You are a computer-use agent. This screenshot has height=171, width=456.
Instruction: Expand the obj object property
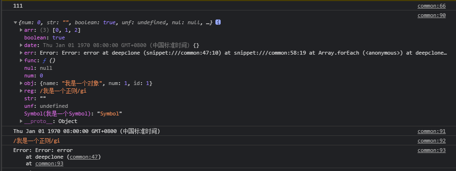(x=21, y=83)
